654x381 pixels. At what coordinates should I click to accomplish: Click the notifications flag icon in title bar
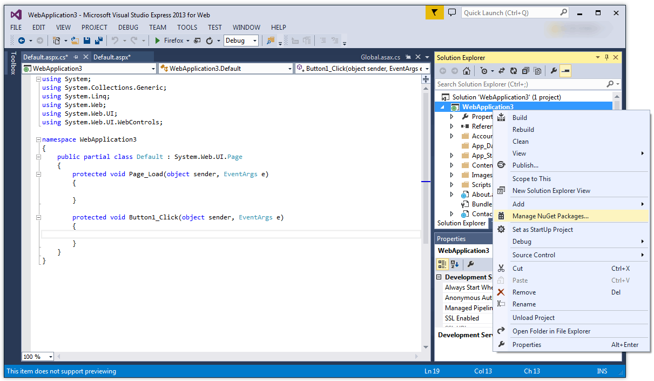point(434,12)
